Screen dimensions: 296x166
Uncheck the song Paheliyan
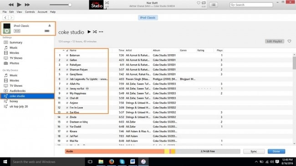point(67,65)
